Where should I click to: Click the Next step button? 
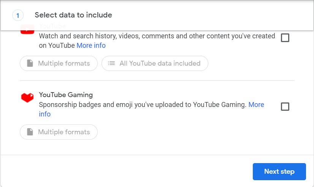pos(279,171)
